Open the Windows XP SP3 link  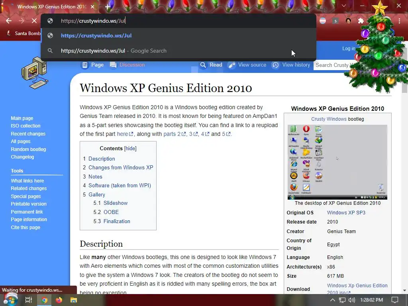click(346, 213)
